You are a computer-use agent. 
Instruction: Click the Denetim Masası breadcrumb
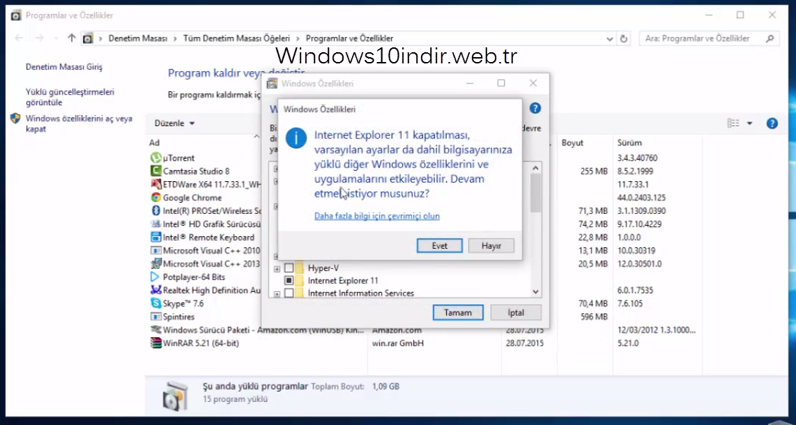pyautogui.click(x=137, y=38)
